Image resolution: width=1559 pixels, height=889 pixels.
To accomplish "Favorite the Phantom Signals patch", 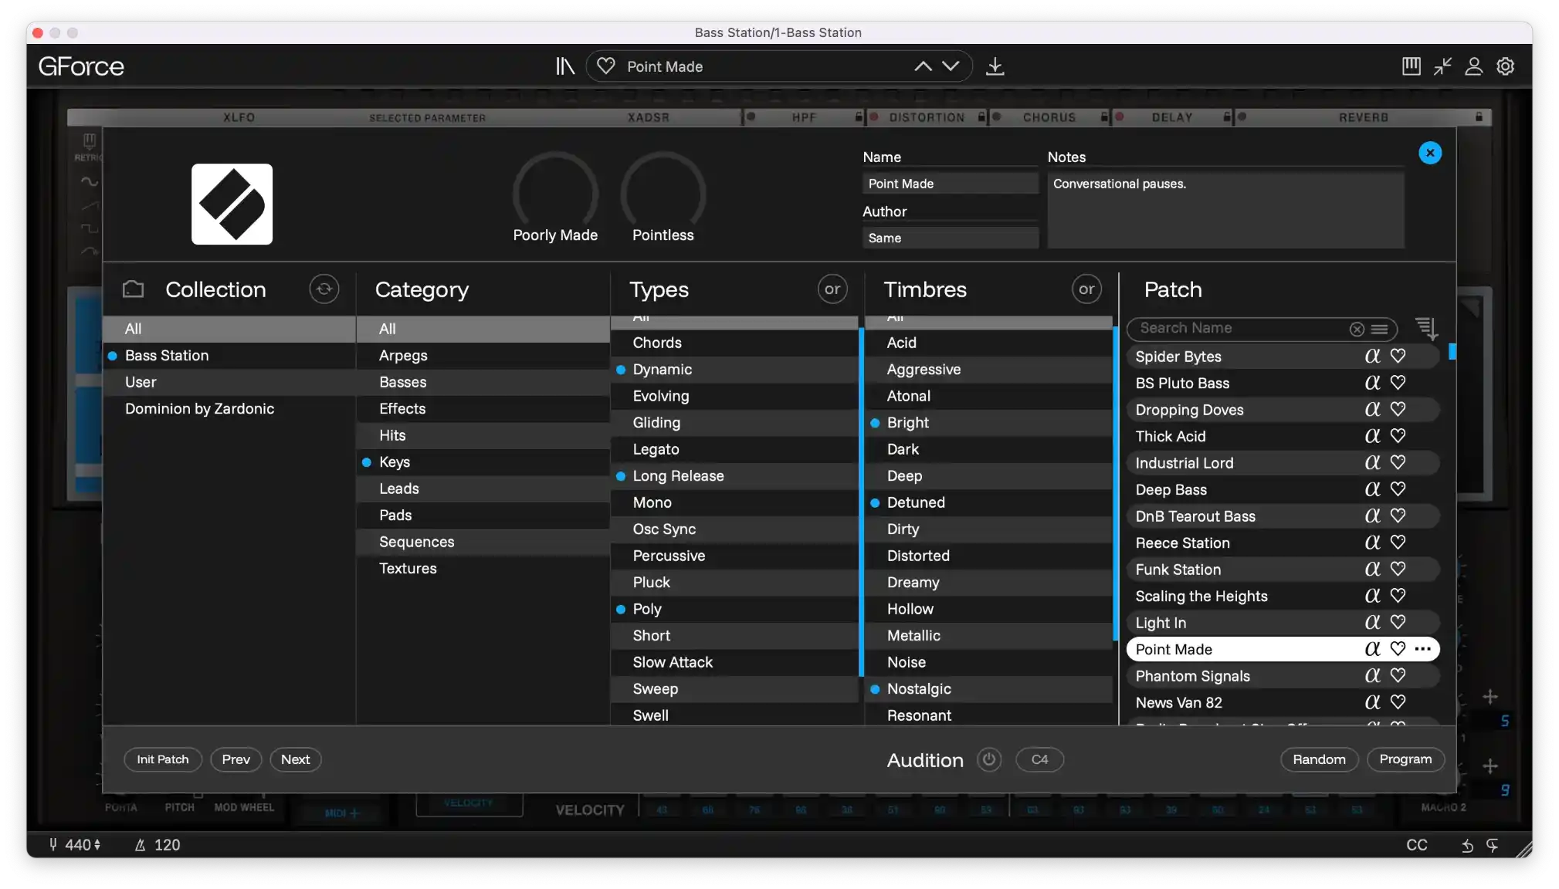I will click(x=1398, y=675).
